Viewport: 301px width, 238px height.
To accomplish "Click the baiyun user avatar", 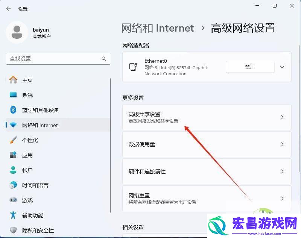I will (17, 32).
